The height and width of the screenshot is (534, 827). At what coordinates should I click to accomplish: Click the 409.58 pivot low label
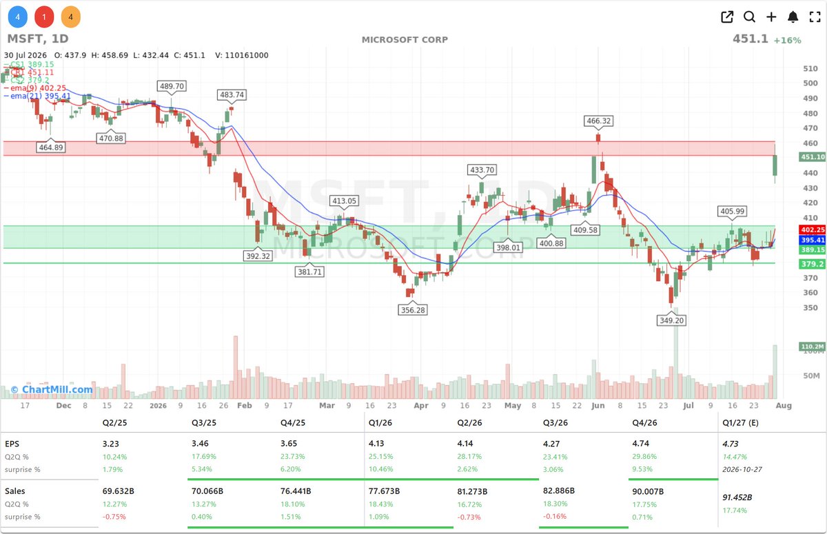585,229
